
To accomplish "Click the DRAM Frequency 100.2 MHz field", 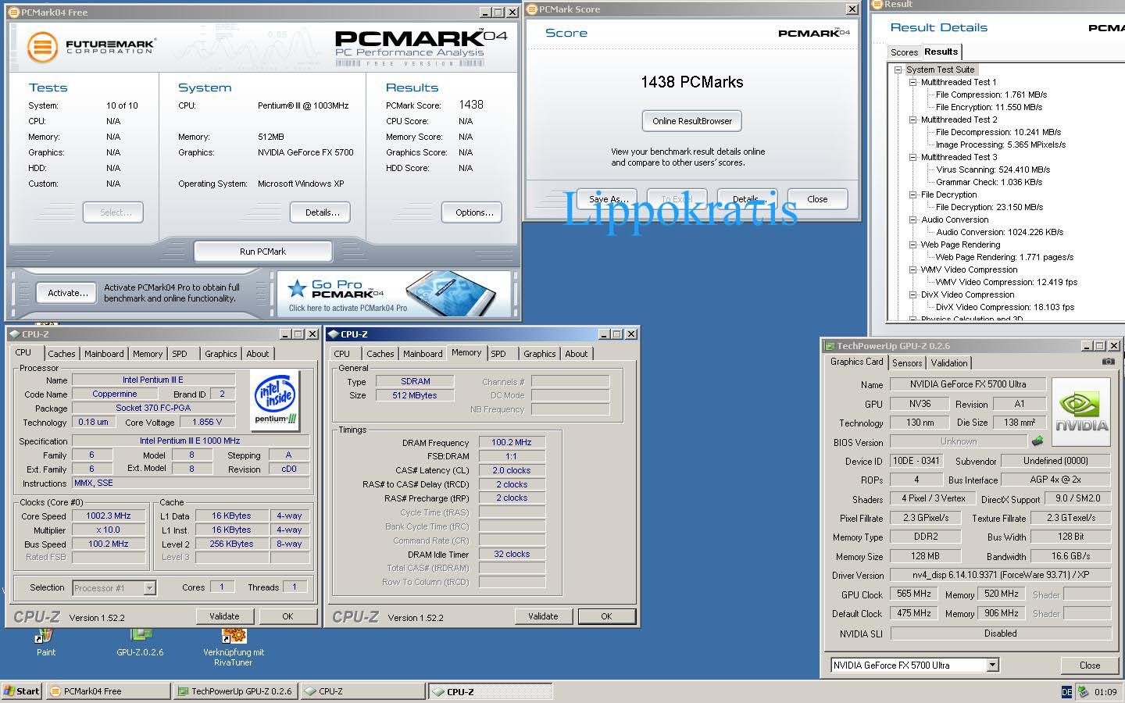I will tap(512, 442).
